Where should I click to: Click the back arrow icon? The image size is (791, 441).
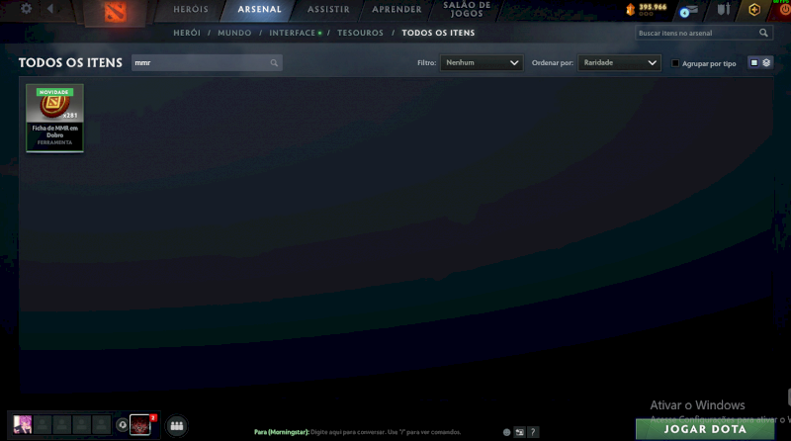(50, 9)
